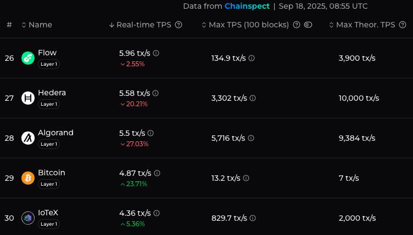
Task: Click the orange Bitcoin logo icon
Action: [28, 178]
